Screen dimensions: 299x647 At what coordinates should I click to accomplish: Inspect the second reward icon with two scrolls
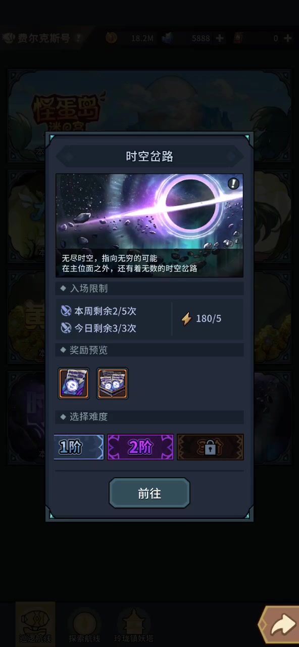point(112,384)
